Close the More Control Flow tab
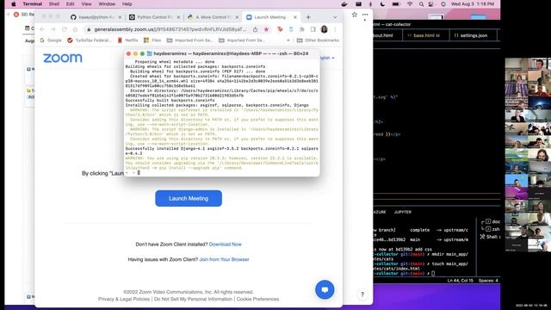The image size is (551, 310). pos(237,17)
